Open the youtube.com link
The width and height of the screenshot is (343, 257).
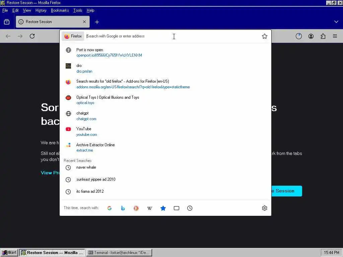click(86, 135)
